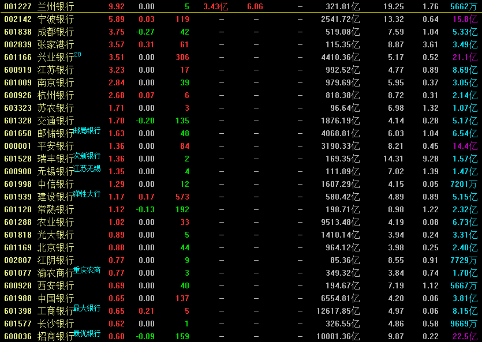
Task: Select stock name 平安银行
Action: point(55,146)
